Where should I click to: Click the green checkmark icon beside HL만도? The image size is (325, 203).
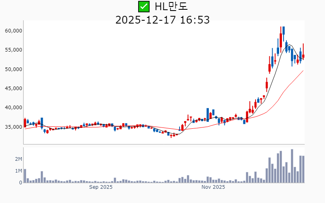[144, 6]
